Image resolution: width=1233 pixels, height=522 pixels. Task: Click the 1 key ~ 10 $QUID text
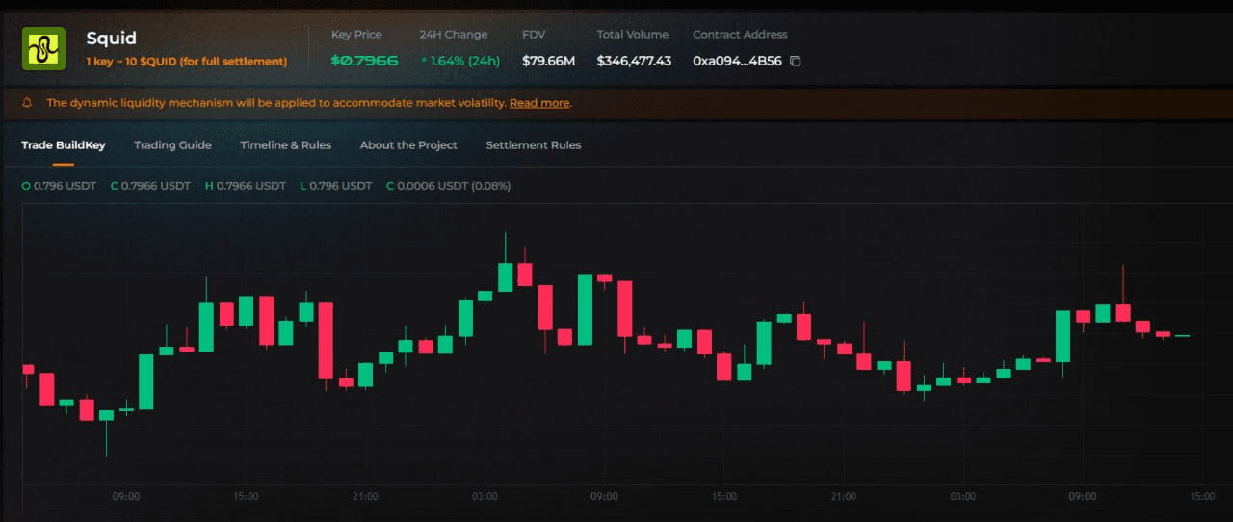[x=187, y=62]
